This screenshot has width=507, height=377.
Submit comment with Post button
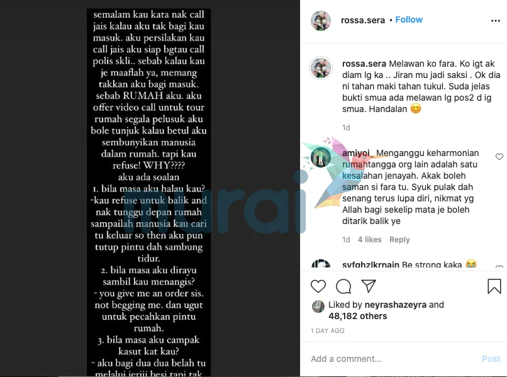tap(491, 359)
